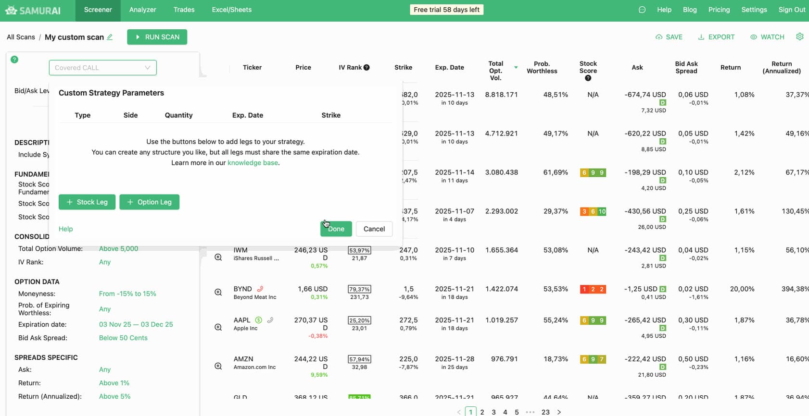Click the Samurai logo
Image resolution: width=809 pixels, height=416 pixels.
coord(33,10)
